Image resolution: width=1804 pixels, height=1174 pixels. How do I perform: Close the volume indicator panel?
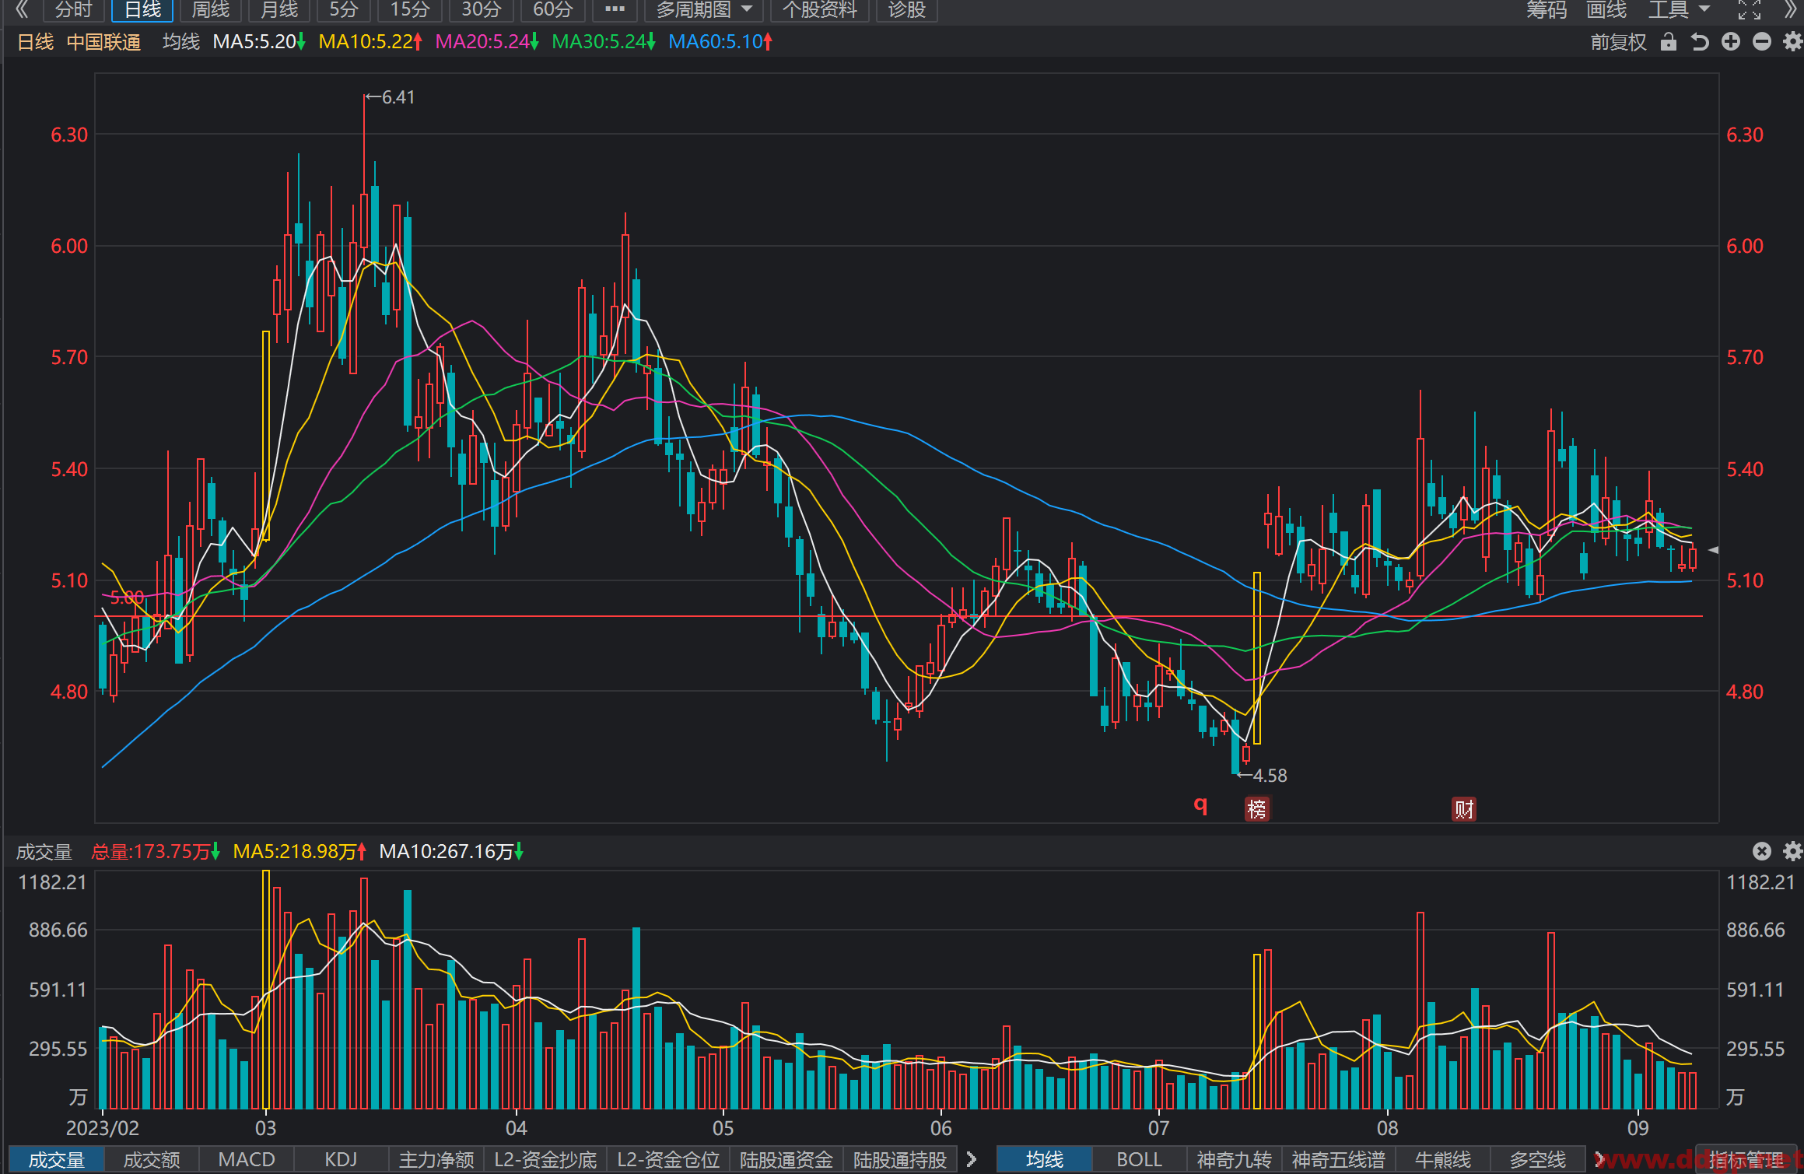tap(1762, 851)
